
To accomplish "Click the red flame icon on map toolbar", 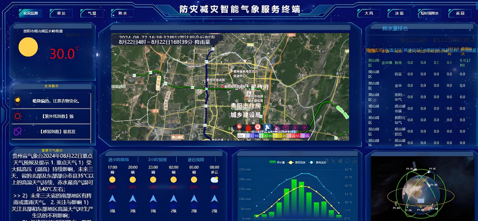I will [x=248, y=127].
